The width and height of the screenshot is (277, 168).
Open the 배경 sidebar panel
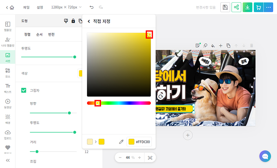coord(8,119)
